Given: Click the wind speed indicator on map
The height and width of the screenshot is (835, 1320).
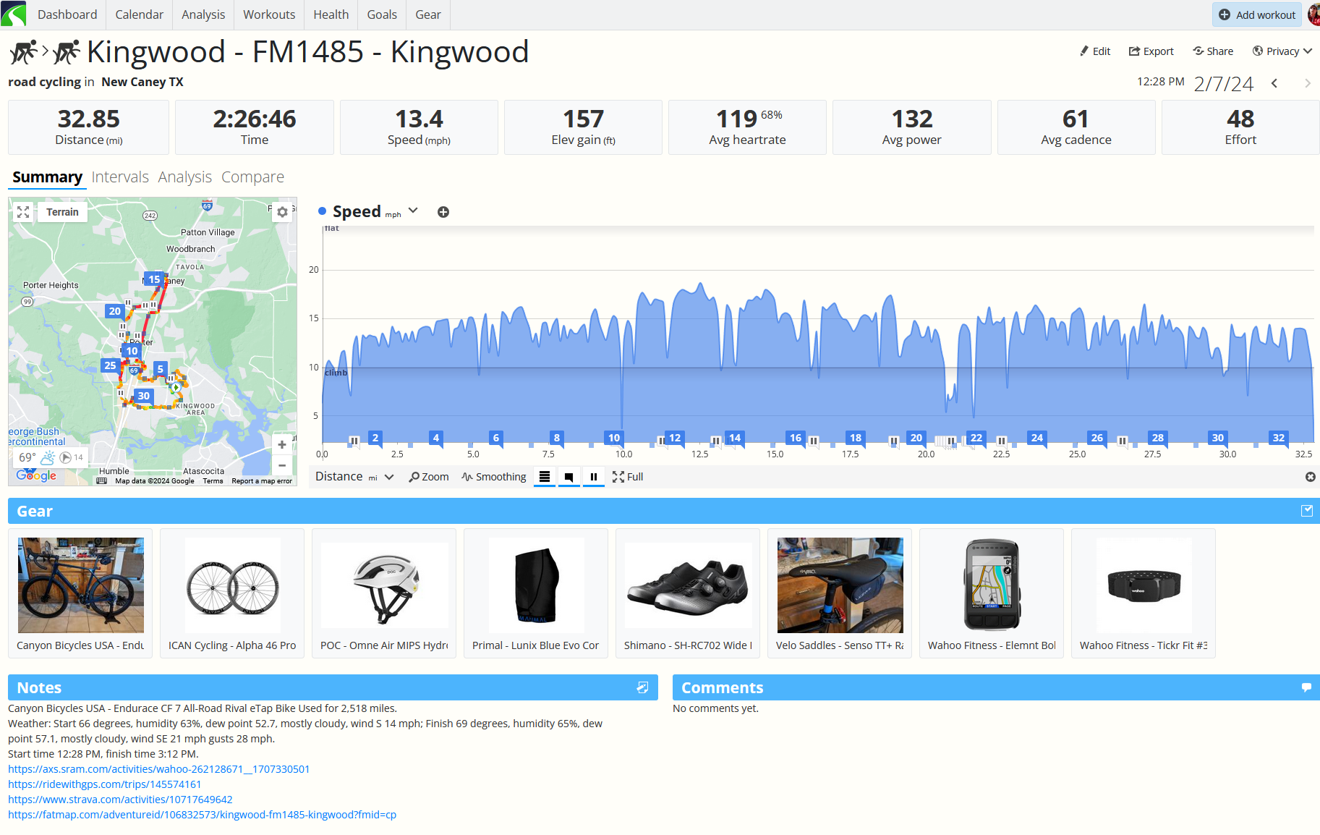Looking at the screenshot, I should (x=72, y=457).
